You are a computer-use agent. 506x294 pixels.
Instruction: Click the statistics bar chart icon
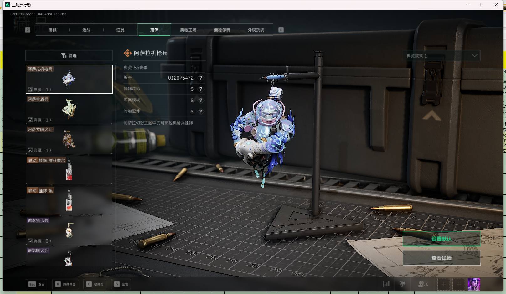tap(386, 284)
